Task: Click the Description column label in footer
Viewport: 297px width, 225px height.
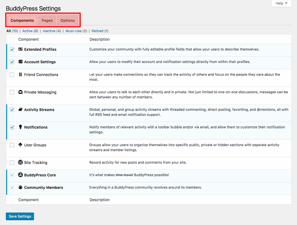Action: (100, 200)
